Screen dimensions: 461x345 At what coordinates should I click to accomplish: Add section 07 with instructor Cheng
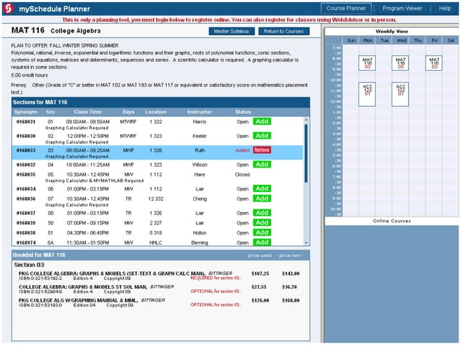262,198
